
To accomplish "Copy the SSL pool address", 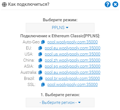I will [43, 85].
